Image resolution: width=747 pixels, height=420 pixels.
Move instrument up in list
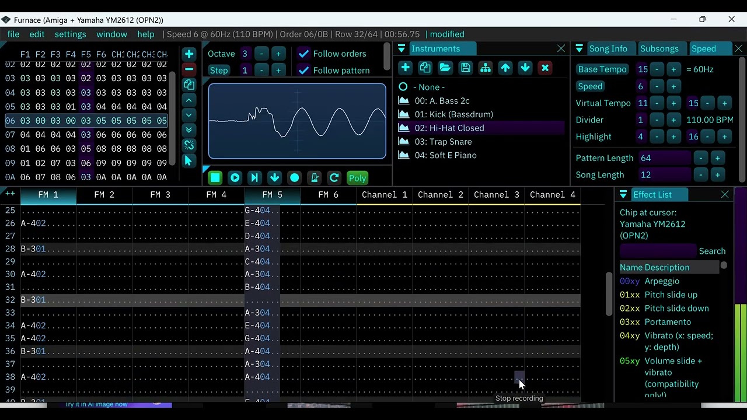tap(505, 68)
